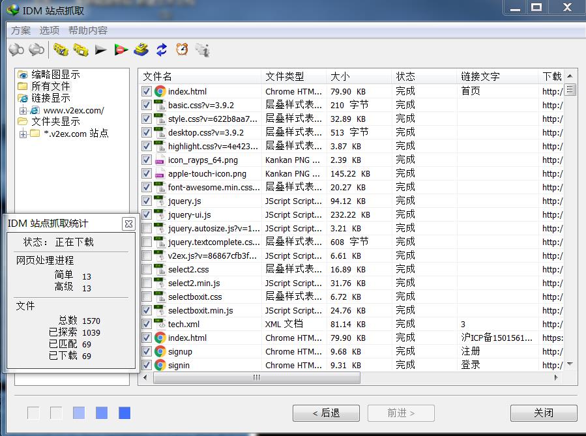Click the icon_rayps_64.png file icon
Screen dimensions: 586x436
point(160,160)
